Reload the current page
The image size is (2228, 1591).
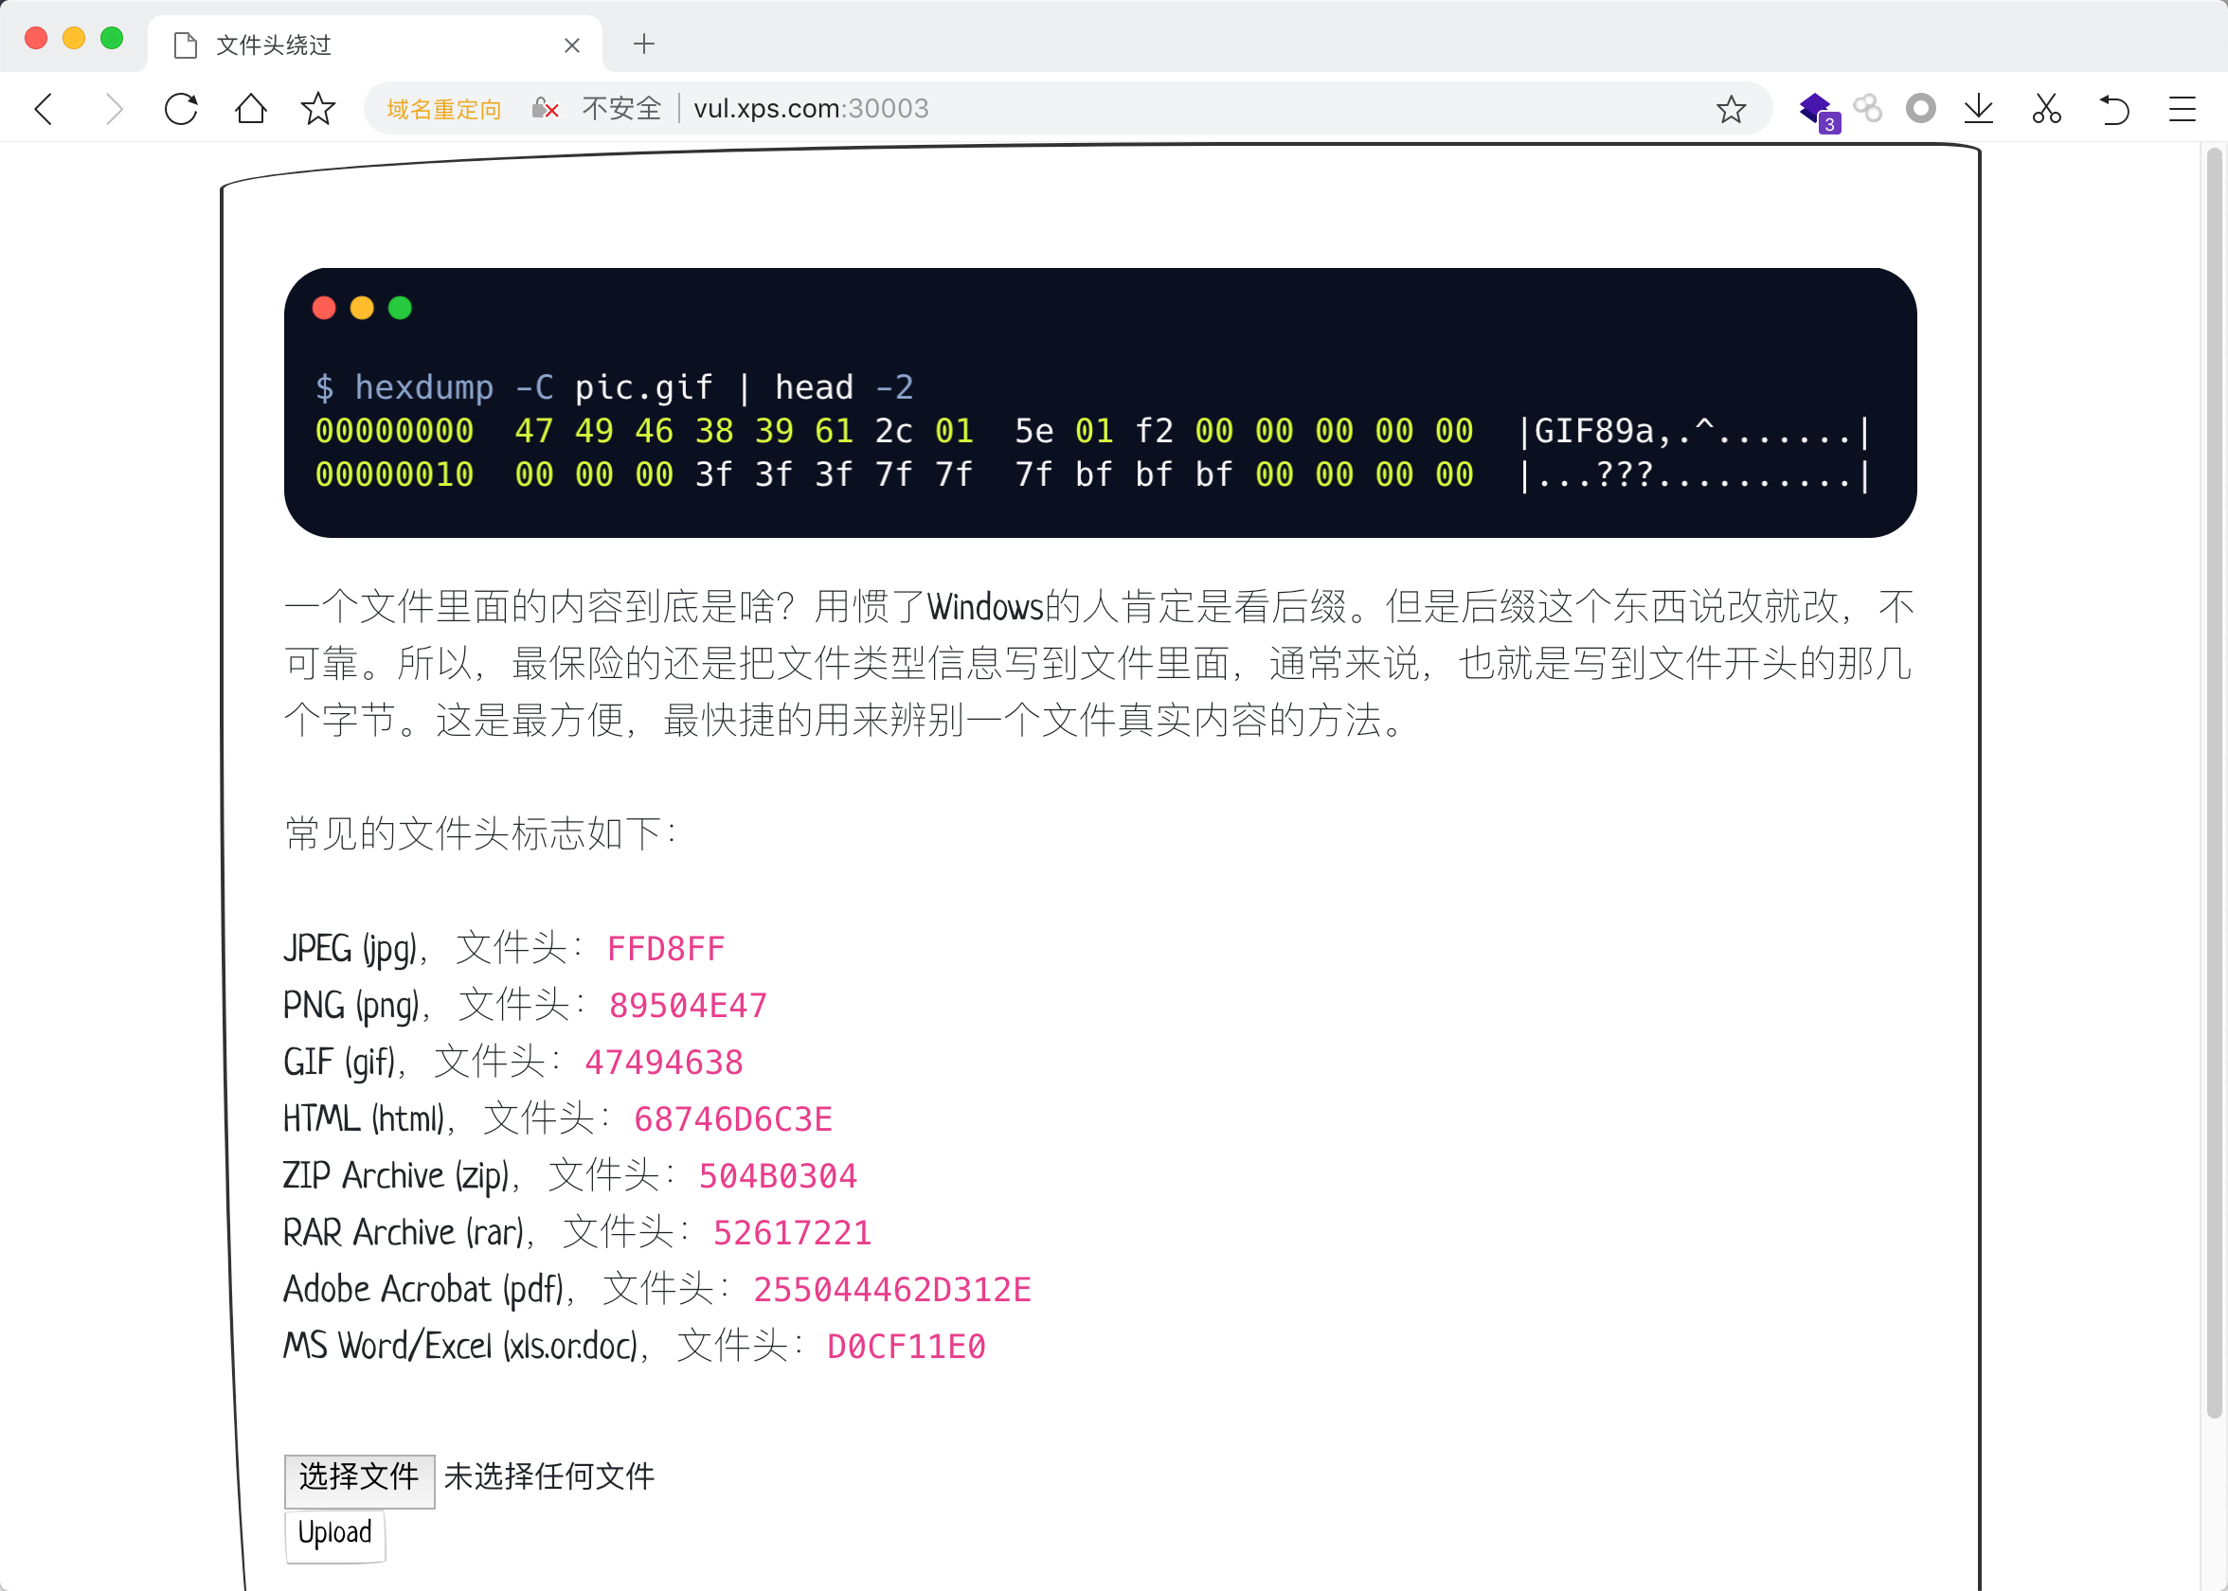[181, 109]
